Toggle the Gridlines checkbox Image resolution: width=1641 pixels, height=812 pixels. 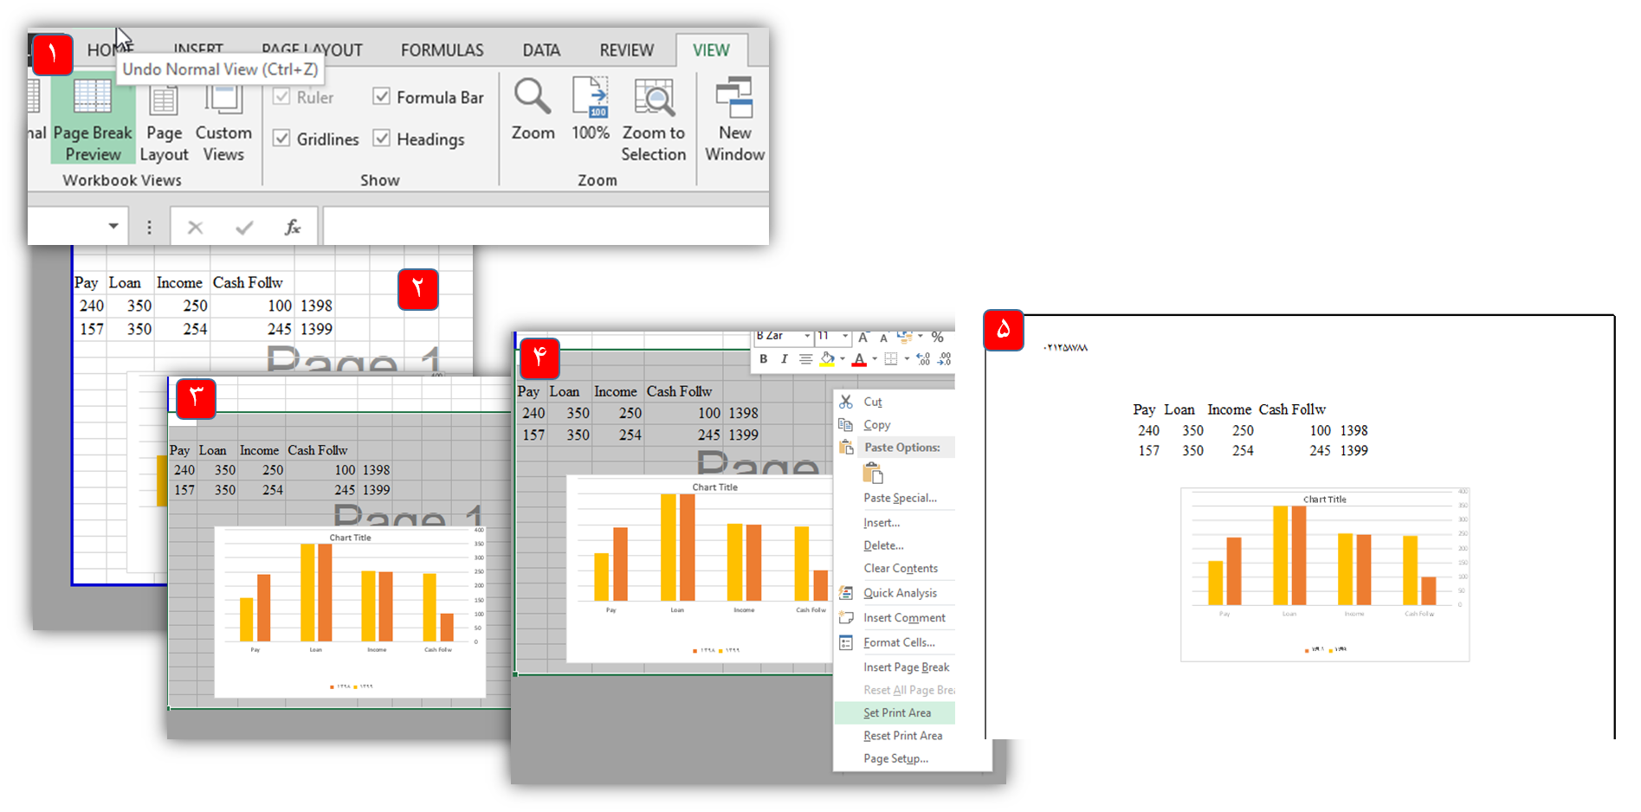tap(282, 139)
